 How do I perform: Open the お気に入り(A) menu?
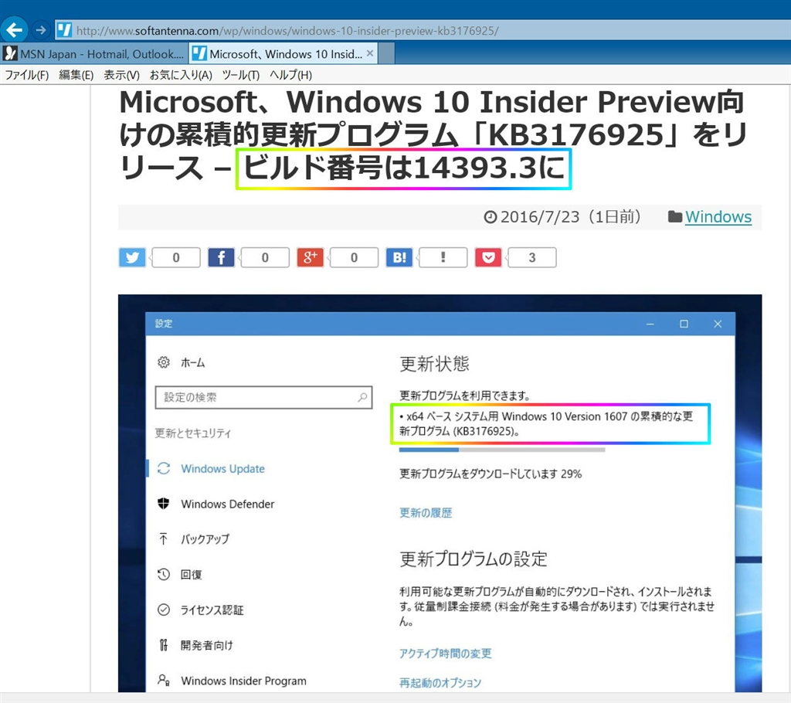click(181, 75)
